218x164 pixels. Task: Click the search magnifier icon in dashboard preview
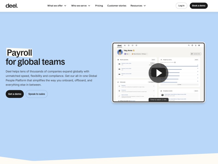coord(189,45)
